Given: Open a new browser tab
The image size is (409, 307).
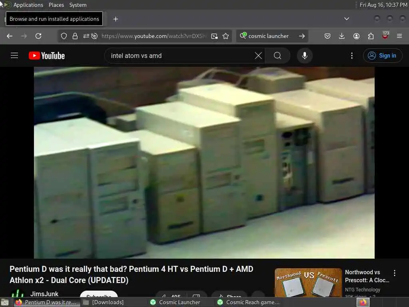Looking at the screenshot, I should pyautogui.click(x=115, y=19).
